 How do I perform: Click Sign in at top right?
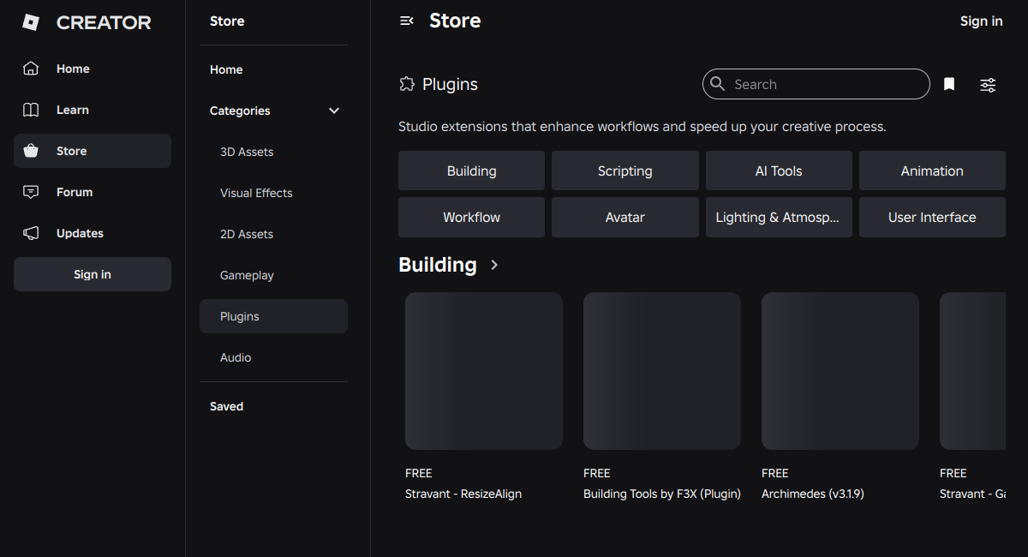click(x=981, y=21)
